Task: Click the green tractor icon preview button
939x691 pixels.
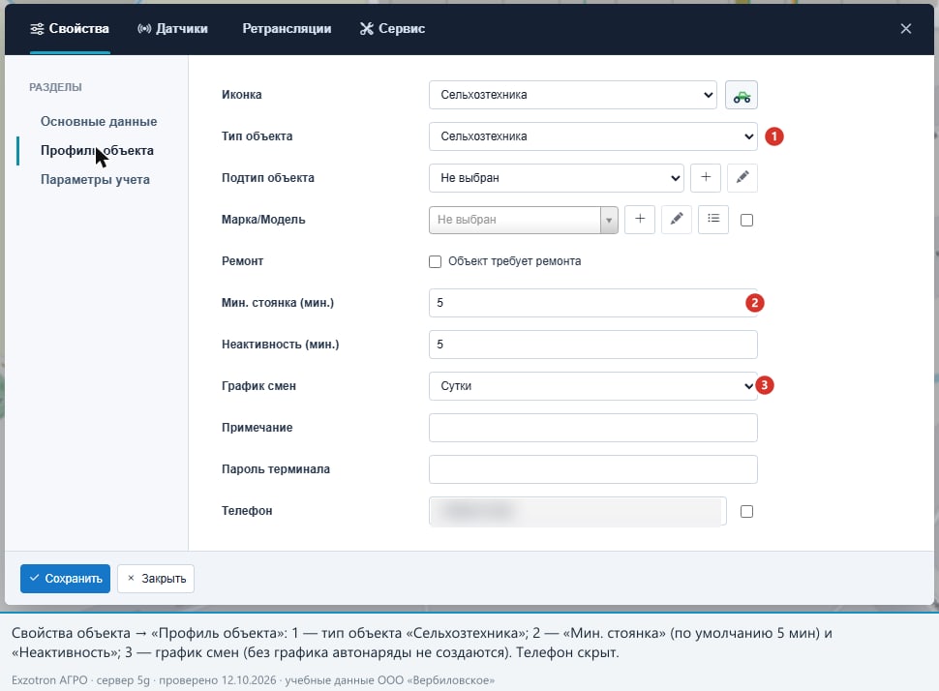Action: pyautogui.click(x=742, y=95)
